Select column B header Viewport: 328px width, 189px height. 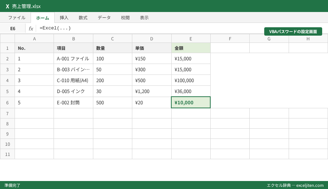pyautogui.click(x=73, y=39)
